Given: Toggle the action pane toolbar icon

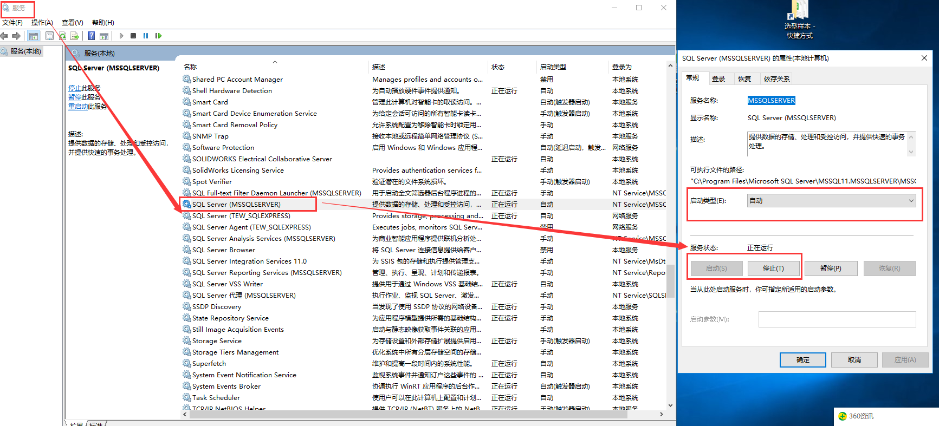Looking at the screenshot, I should click(x=104, y=36).
